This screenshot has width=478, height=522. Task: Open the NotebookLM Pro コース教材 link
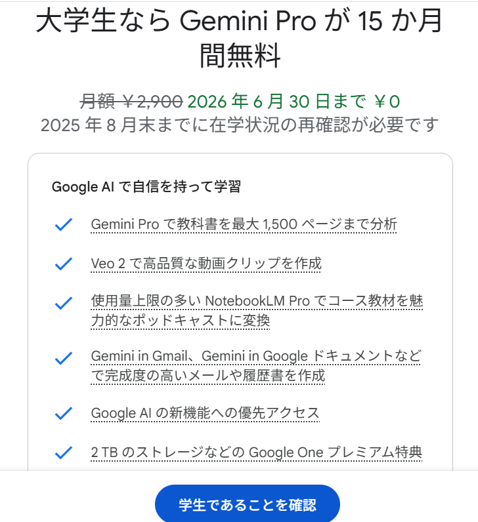click(257, 310)
